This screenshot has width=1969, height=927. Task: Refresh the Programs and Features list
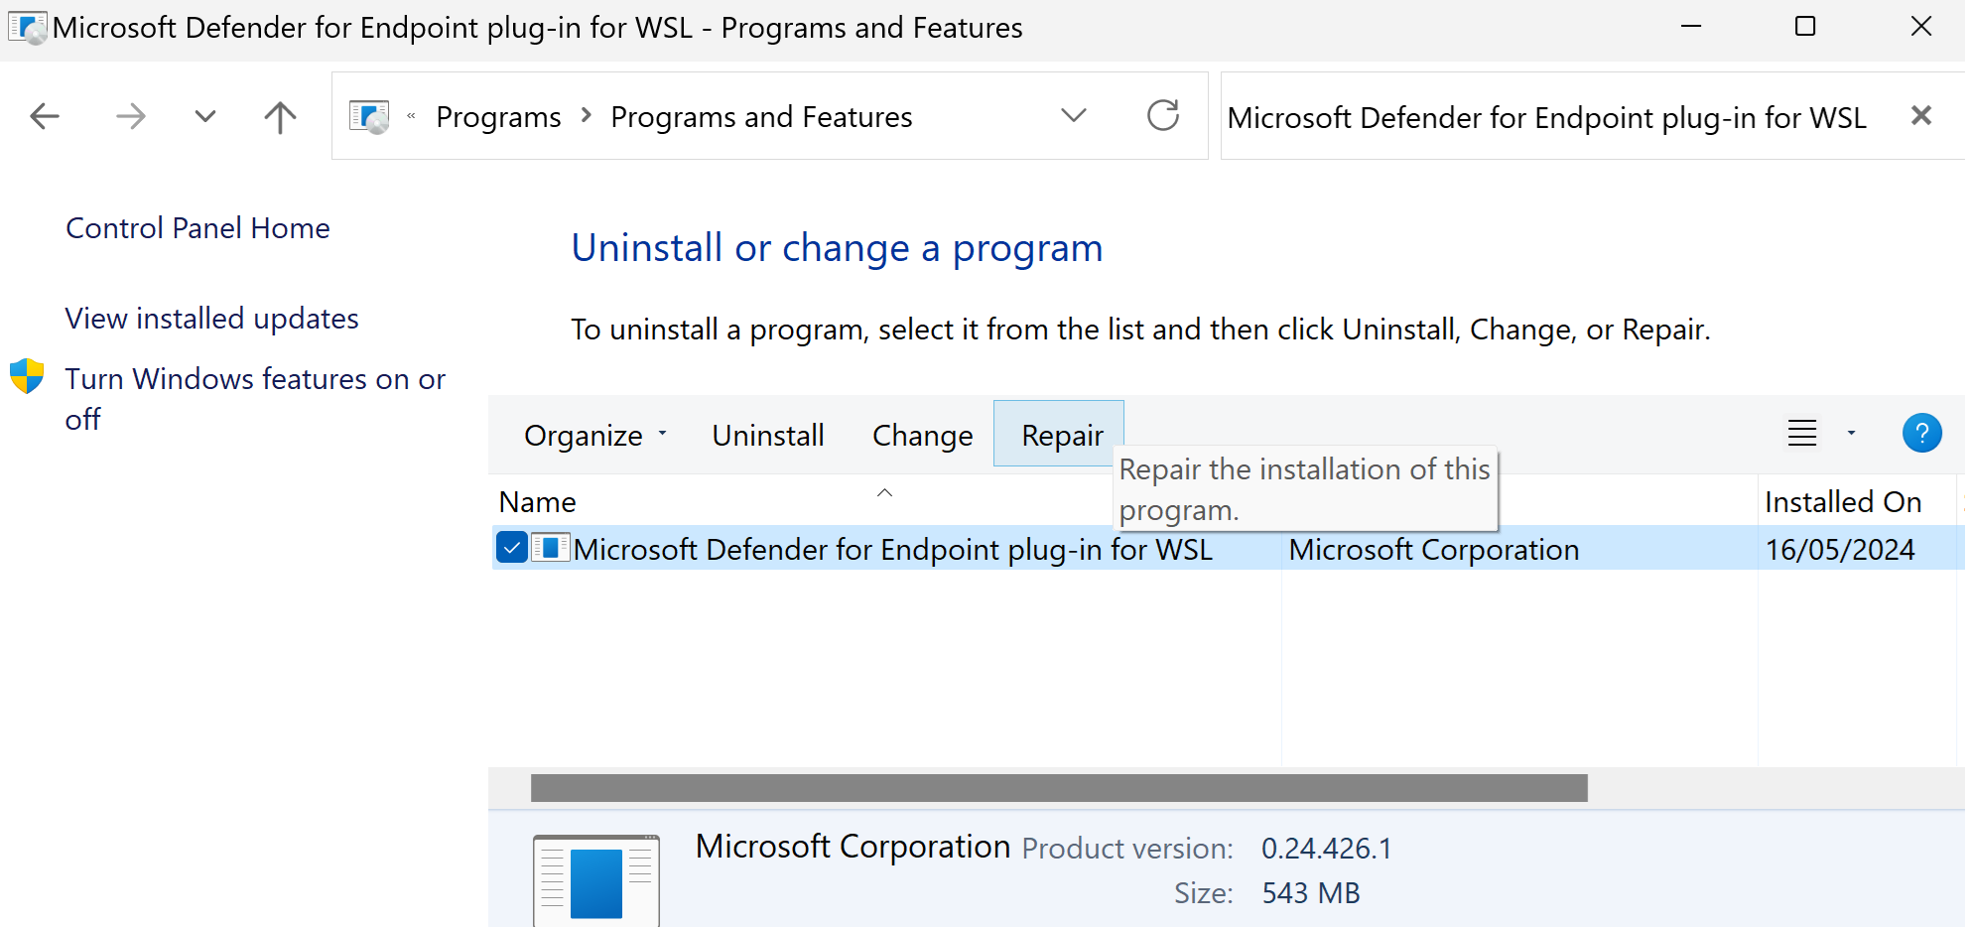1163,116
